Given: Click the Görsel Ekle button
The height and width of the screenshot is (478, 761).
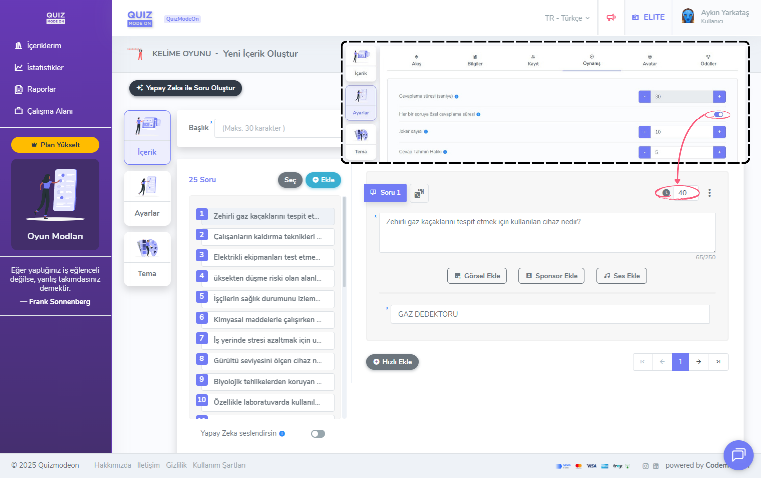Looking at the screenshot, I should click(x=477, y=276).
